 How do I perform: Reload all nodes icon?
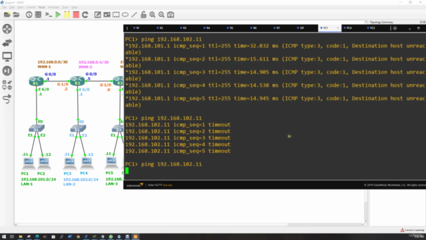pos(85,15)
